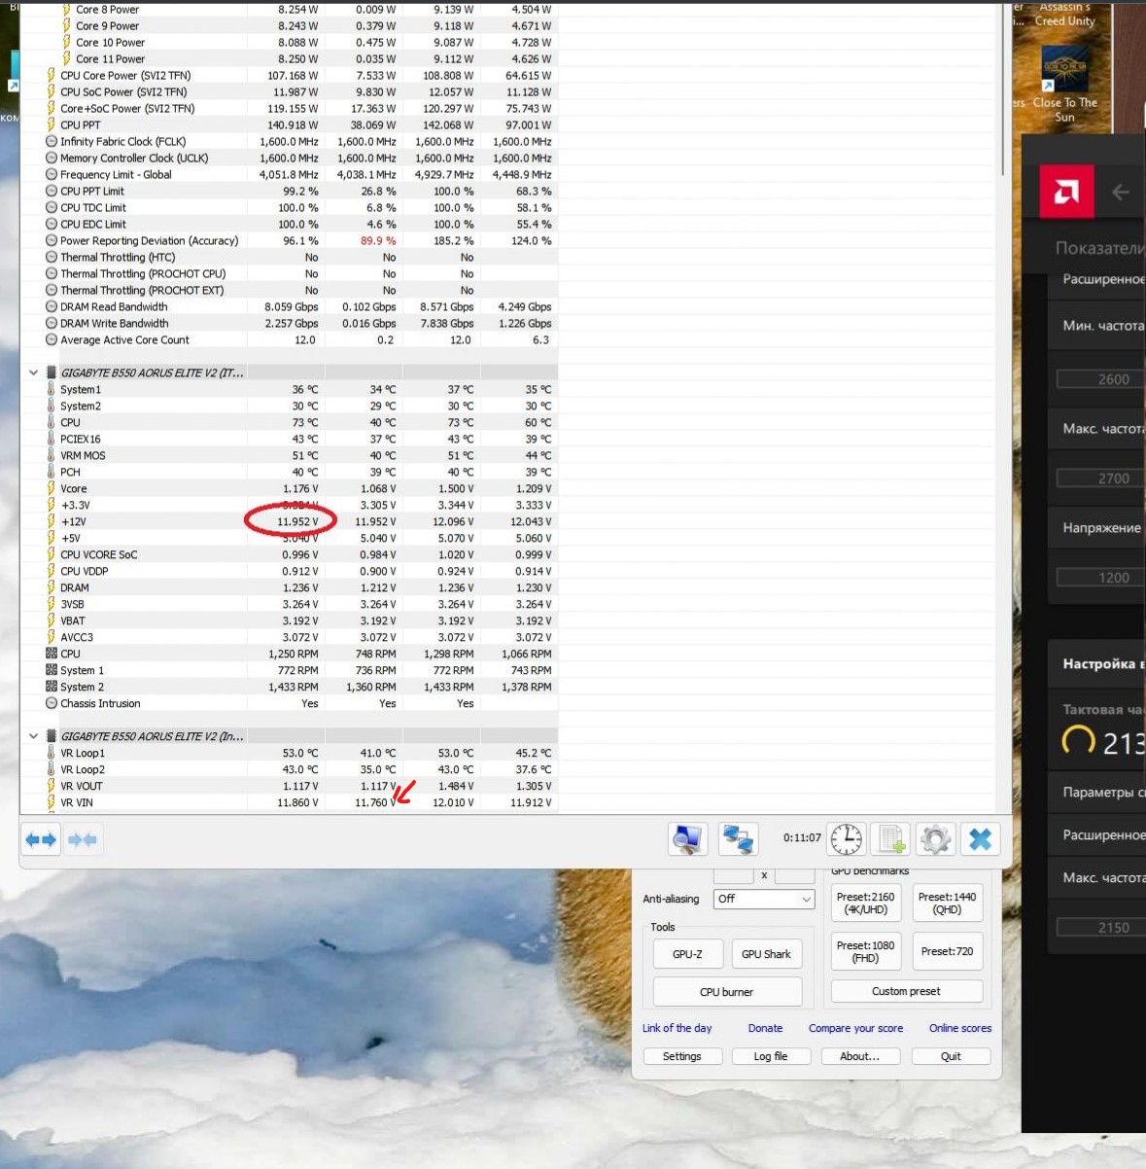This screenshot has width=1146, height=1169.
Task: Open FurMark Settings button
Action: click(x=682, y=1056)
